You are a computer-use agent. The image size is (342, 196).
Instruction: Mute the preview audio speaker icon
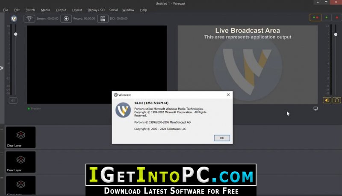point(13,101)
